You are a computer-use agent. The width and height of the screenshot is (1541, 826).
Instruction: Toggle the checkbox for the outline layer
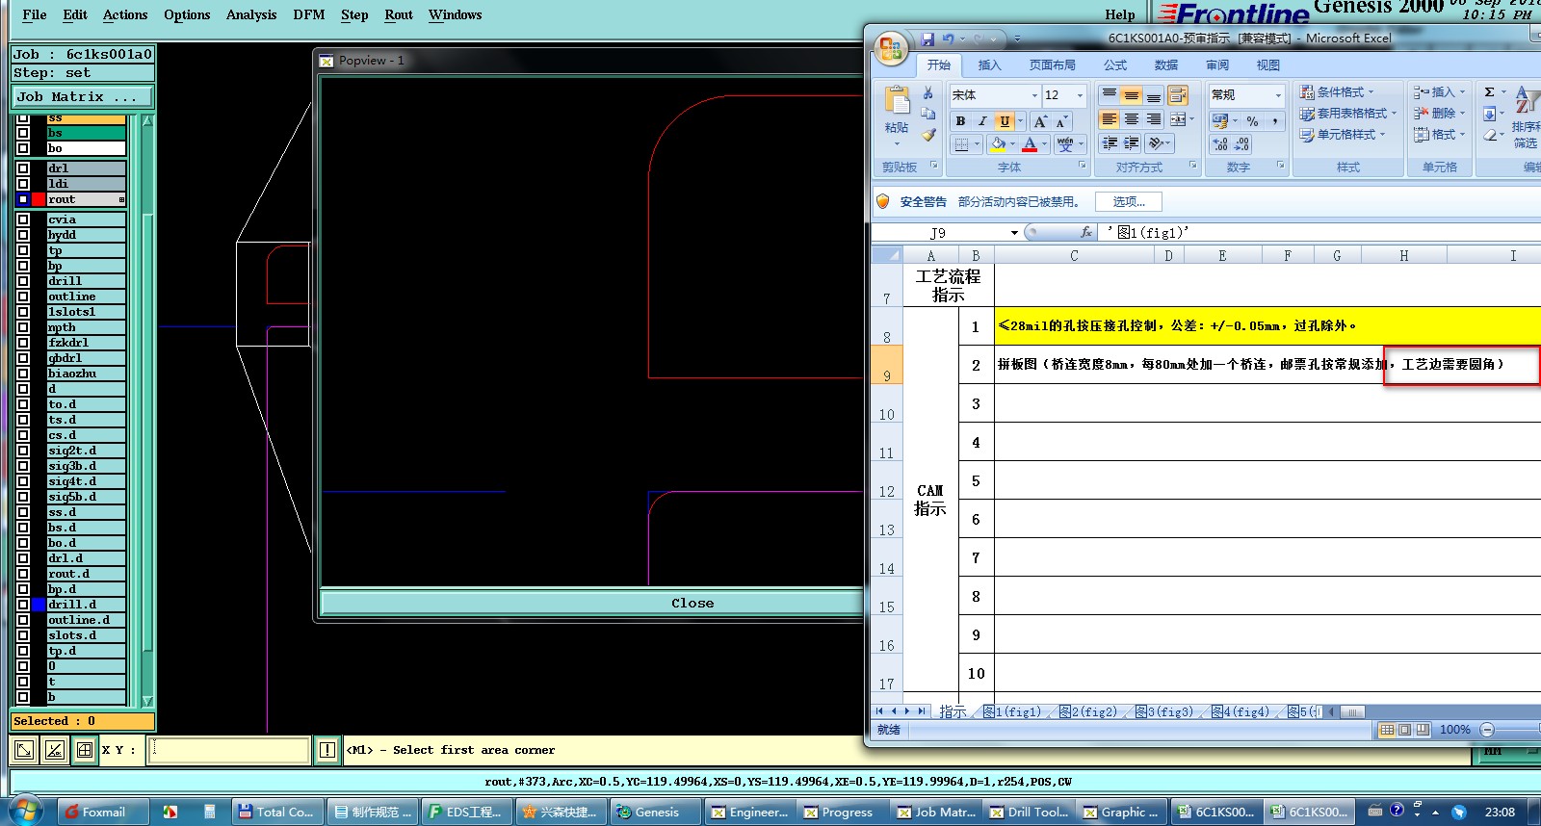(x=23, y=297)
